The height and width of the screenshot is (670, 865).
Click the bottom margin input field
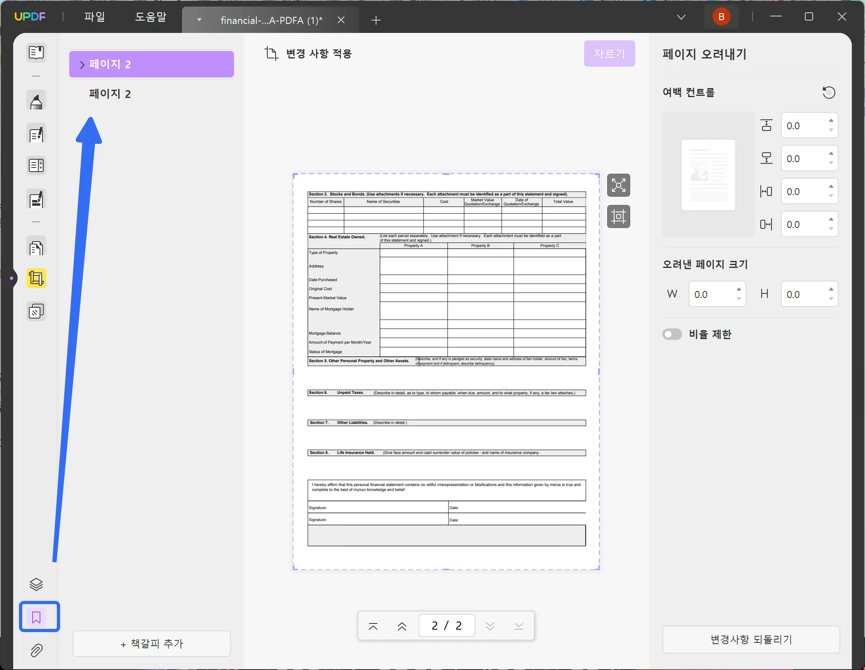(x=809, y=158)
